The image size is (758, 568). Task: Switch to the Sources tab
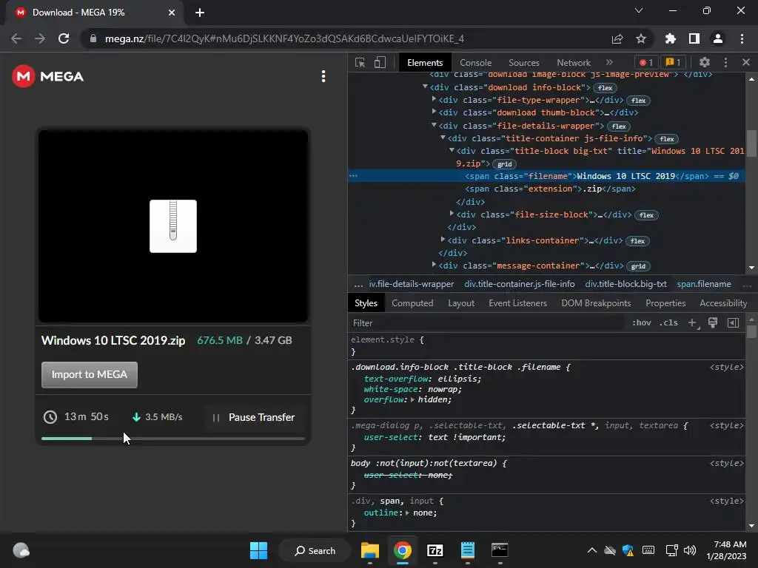pos(523,63)
